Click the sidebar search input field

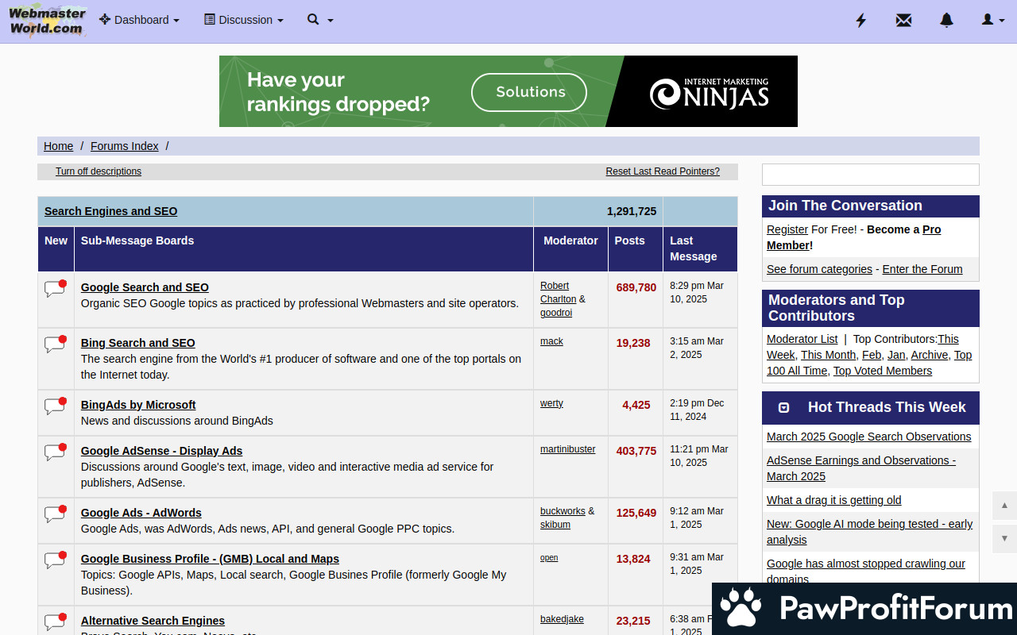[x=871, y=175]
